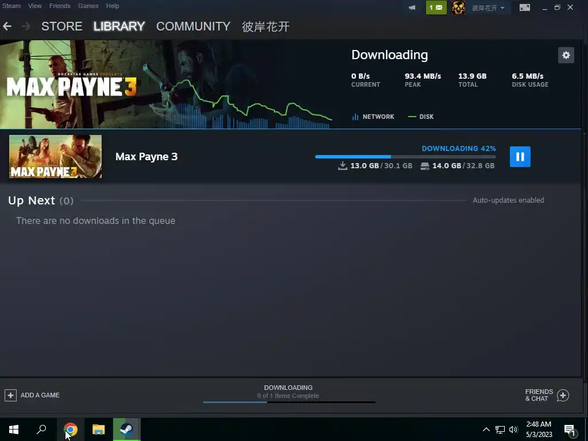Open the announcements megaphone icon
Viewport: 588px width, 441px height.
[x=412, y=7]
